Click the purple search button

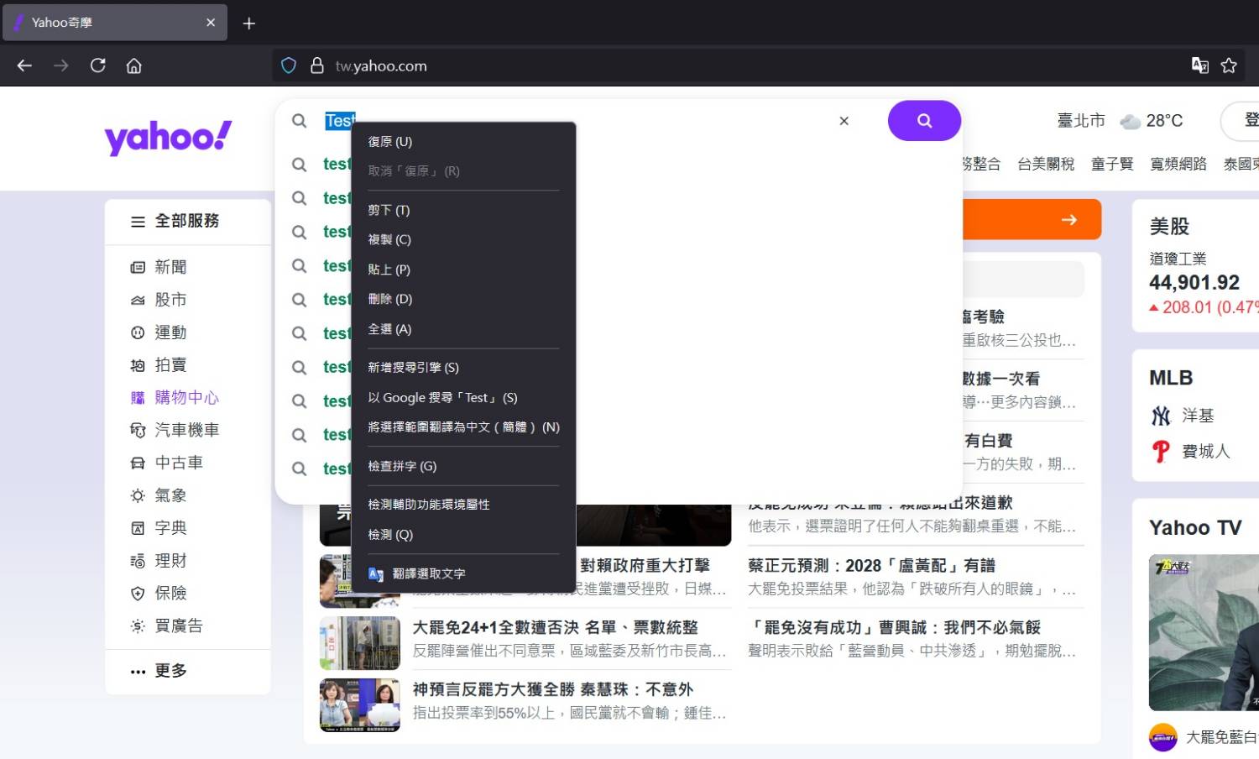(924, 121)
